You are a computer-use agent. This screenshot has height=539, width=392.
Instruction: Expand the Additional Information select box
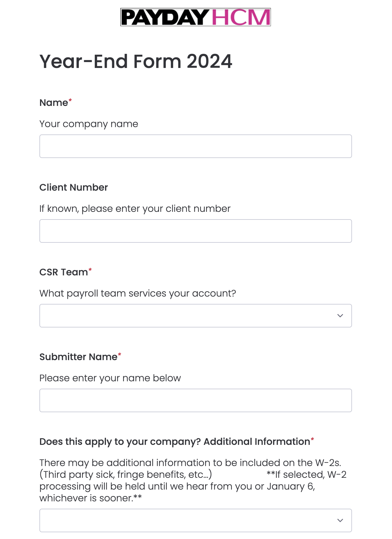pyautogui.click(x=195, y=520)
